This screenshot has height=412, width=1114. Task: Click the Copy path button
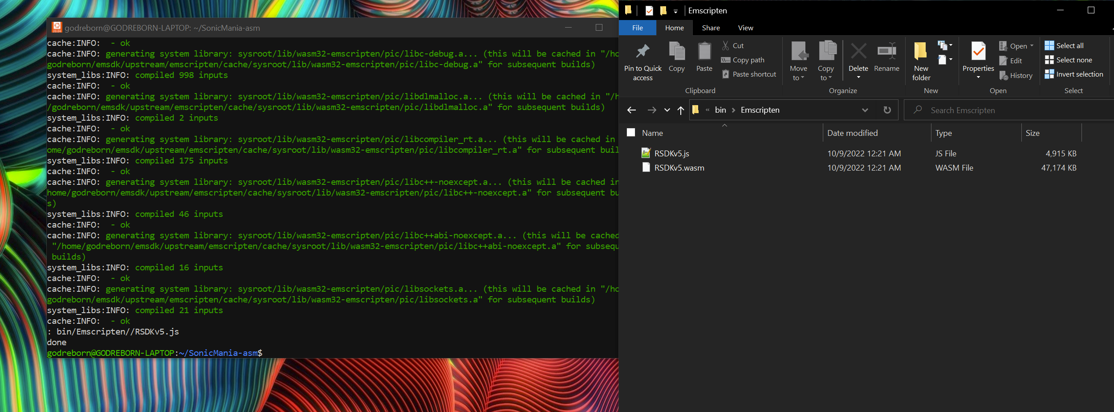(x=743, y=60)
